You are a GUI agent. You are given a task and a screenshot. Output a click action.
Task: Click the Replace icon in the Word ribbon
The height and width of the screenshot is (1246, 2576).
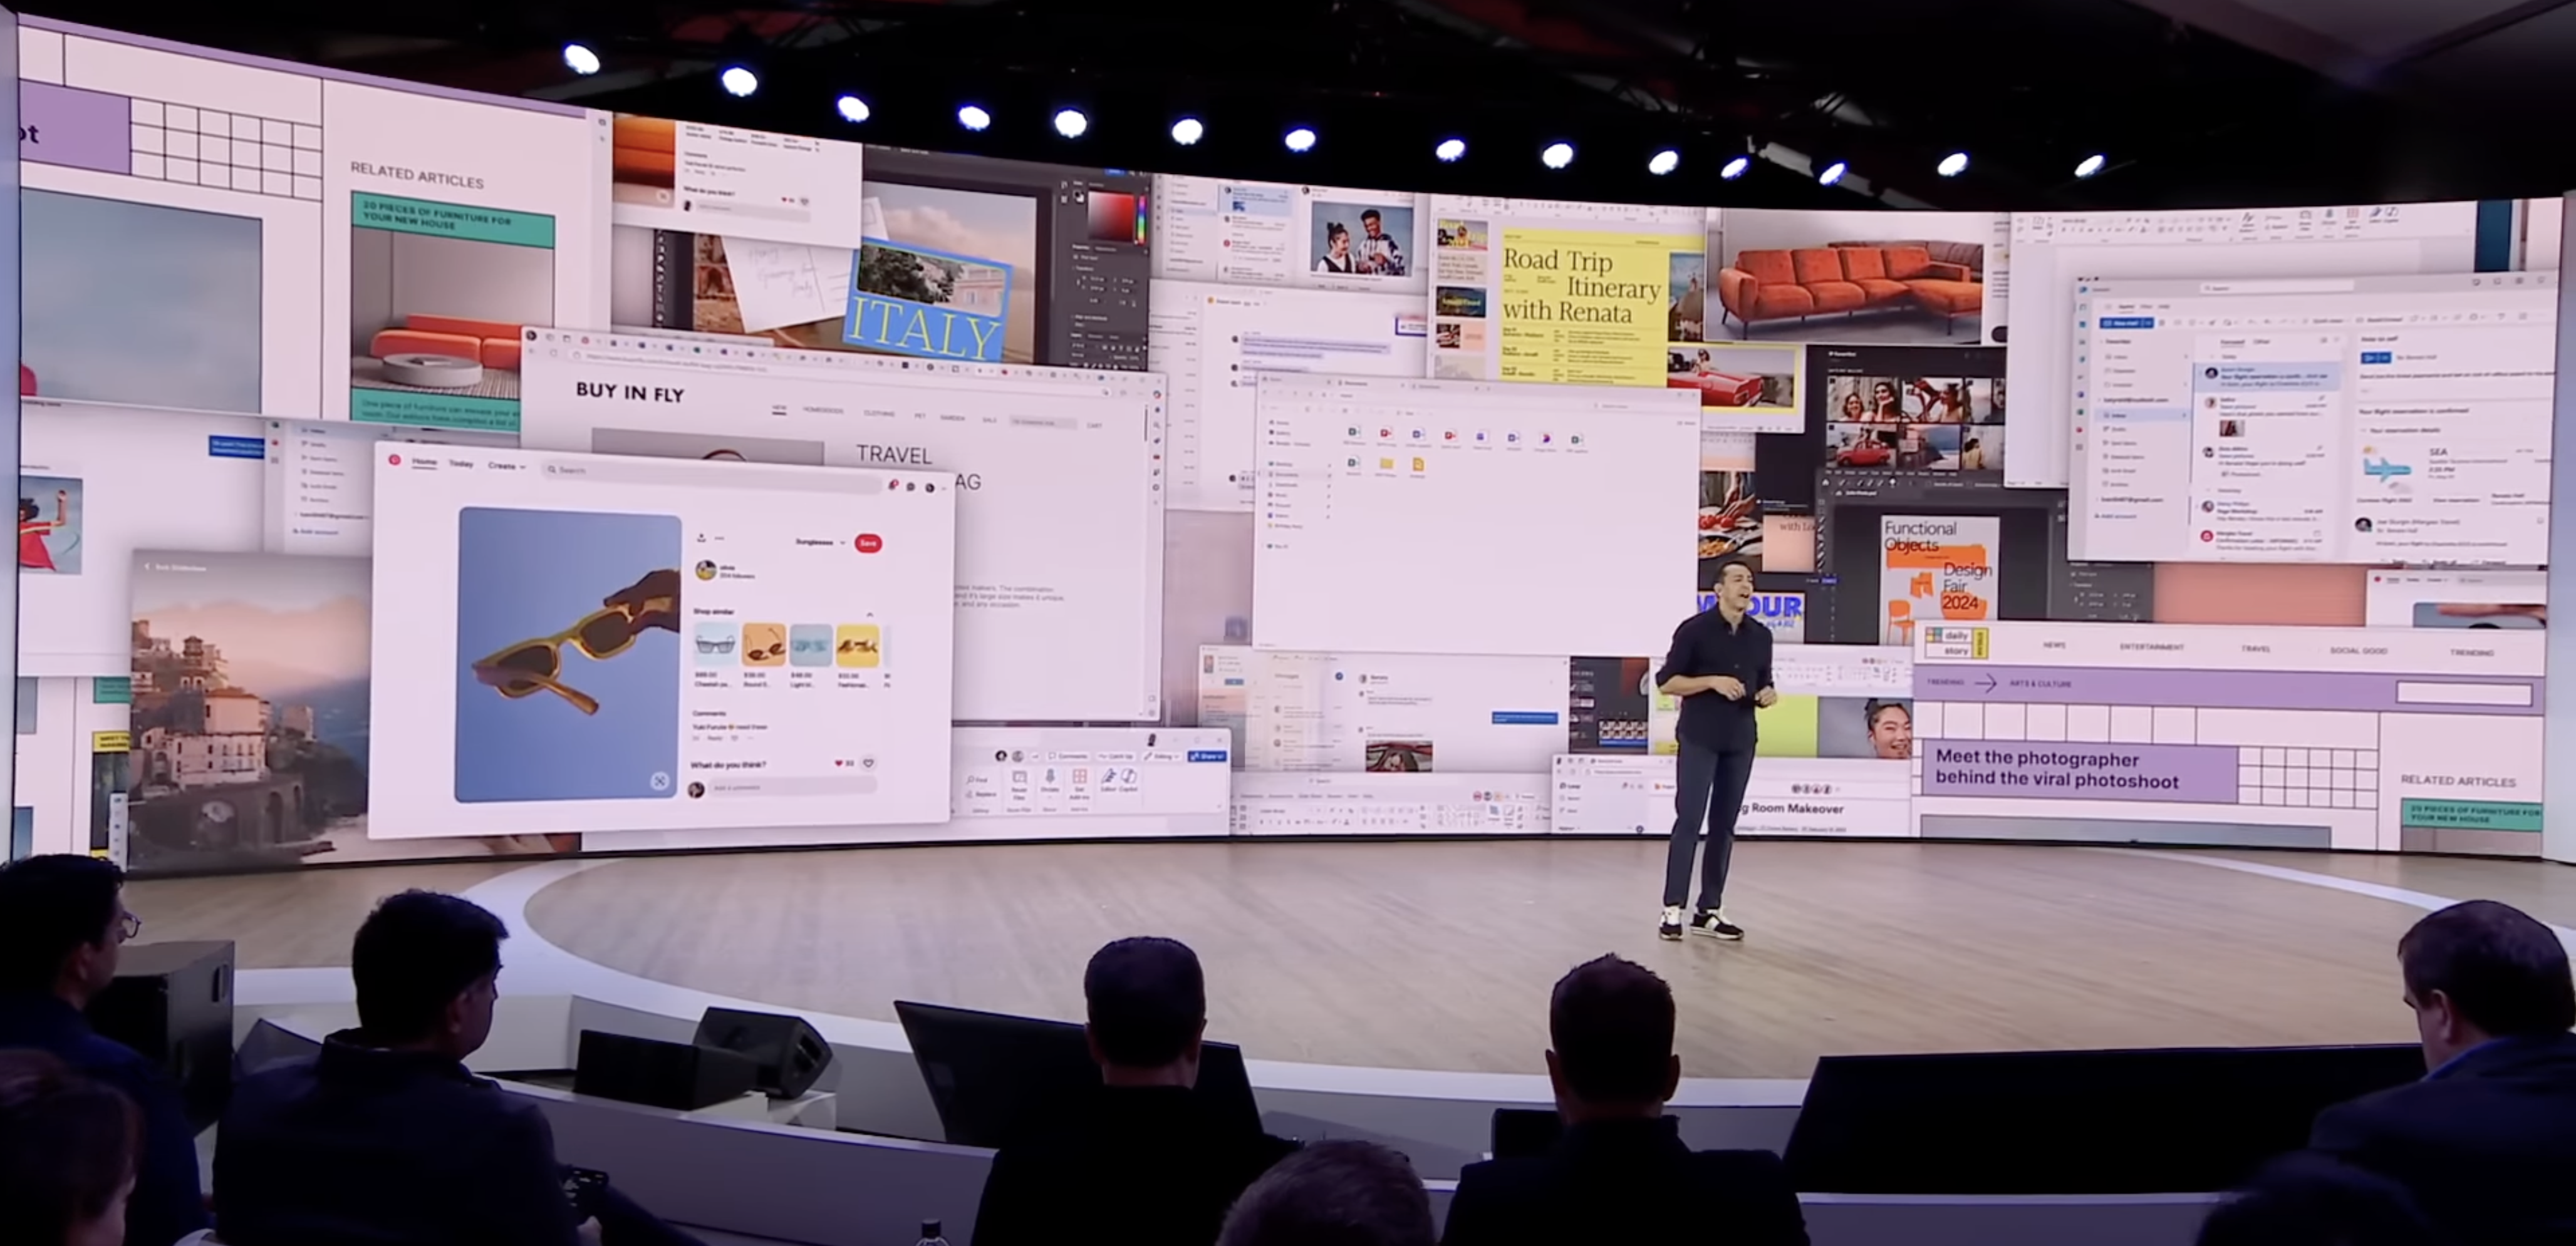(969, 795)
